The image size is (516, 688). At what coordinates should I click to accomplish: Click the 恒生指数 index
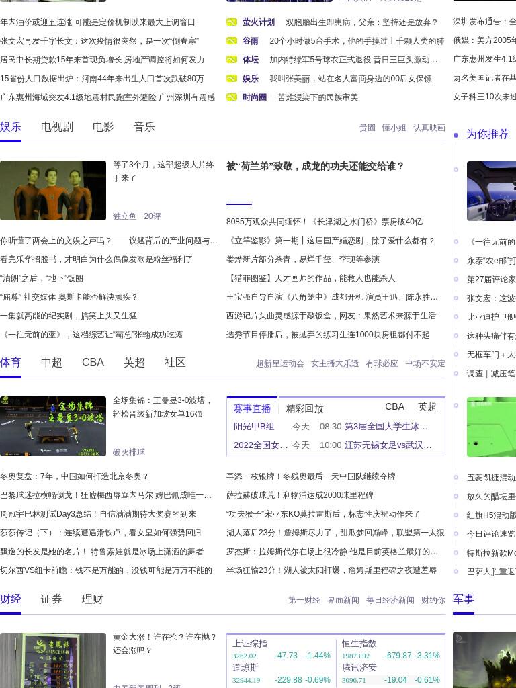[x=359, y=643]
